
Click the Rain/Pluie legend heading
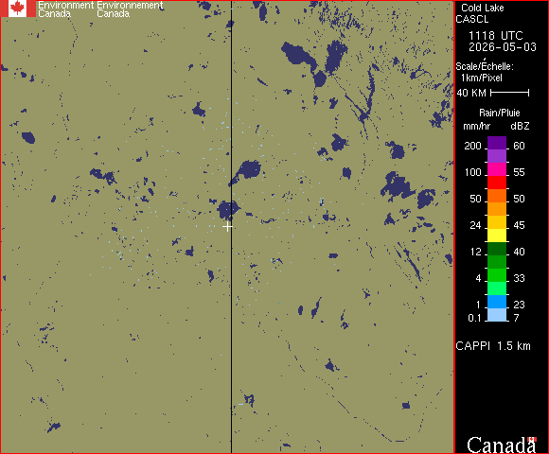499,113
